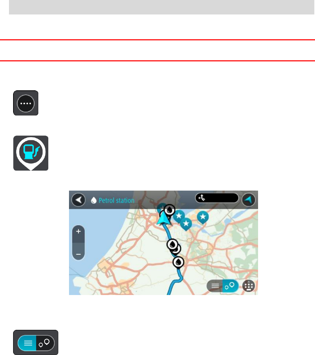
Task: Select the lowest petrol station marker on the route
Action: (x=178, y=262)
